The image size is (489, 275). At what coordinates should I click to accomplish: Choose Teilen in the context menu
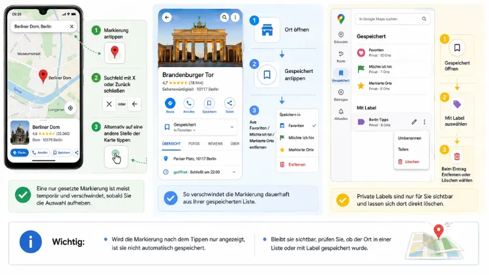pos(403,149)
